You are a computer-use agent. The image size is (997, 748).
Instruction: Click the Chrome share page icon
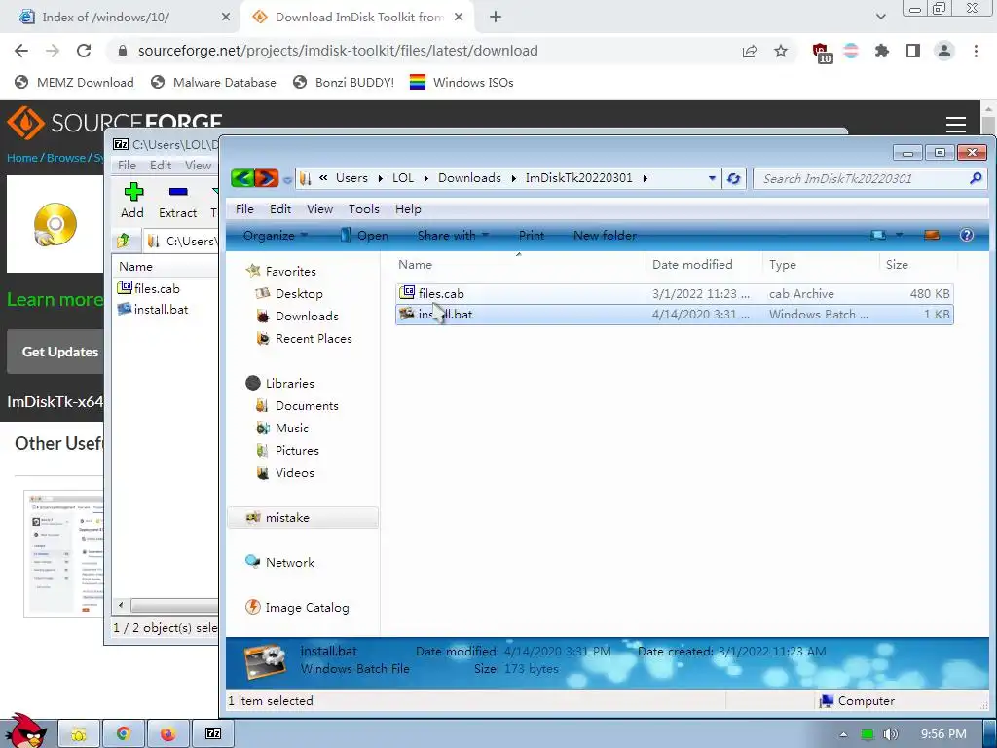(x=750, y=51)
